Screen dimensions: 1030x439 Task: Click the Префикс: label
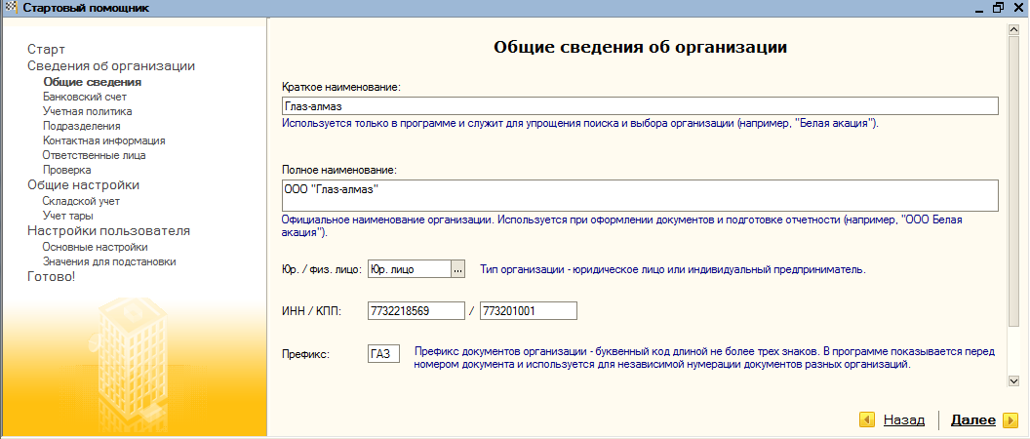(x=304, y=354)
